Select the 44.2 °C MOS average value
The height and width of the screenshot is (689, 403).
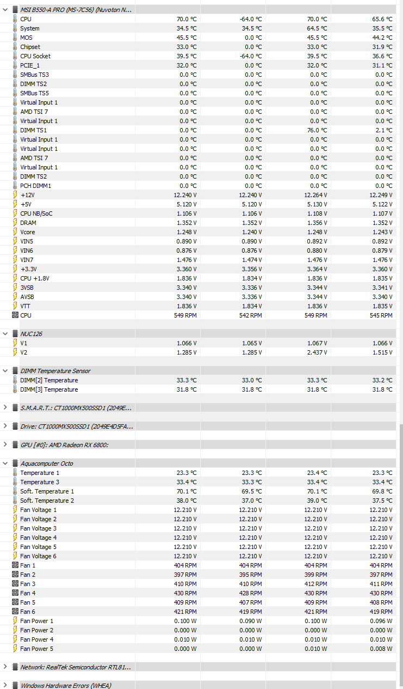[x=382, y=38]
